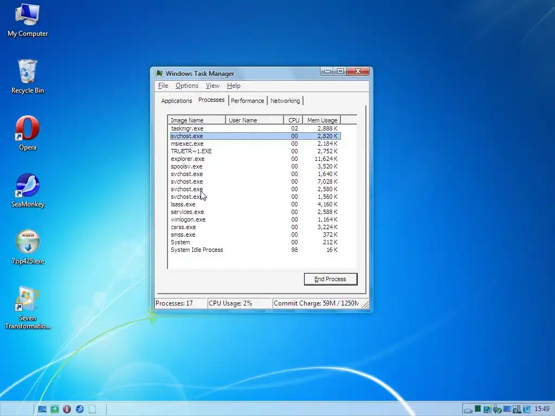Image resolution: width=555 pixels, height=416 pixels.
Task: Sort by the Mem Usage column header
Action: click(322, 120)
